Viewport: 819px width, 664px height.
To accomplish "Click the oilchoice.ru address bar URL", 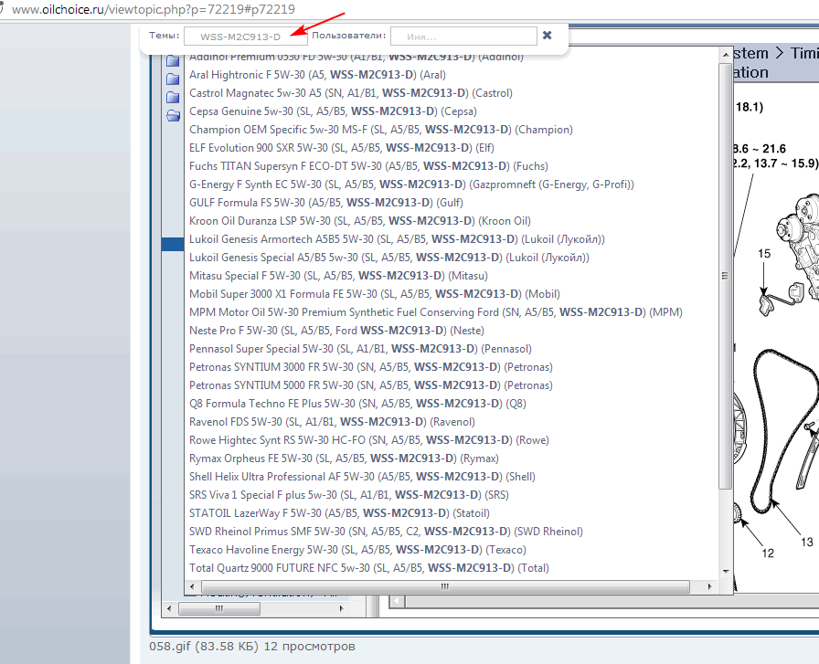I will tap(153, 9).
